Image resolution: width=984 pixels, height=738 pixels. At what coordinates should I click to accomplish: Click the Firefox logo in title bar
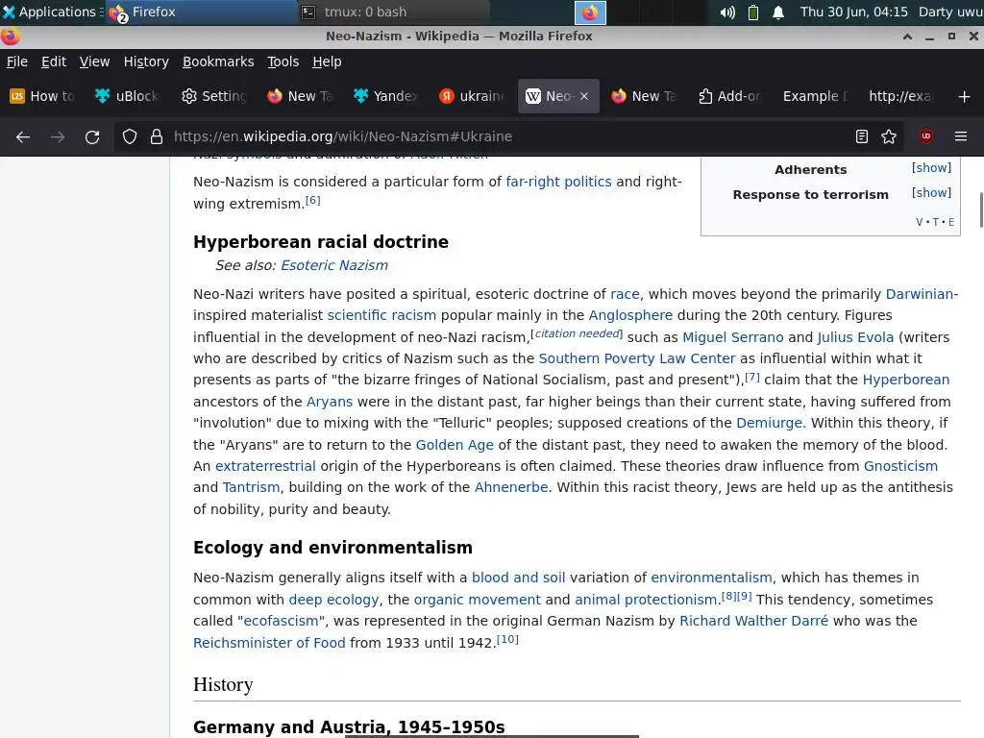coord(10,37)
